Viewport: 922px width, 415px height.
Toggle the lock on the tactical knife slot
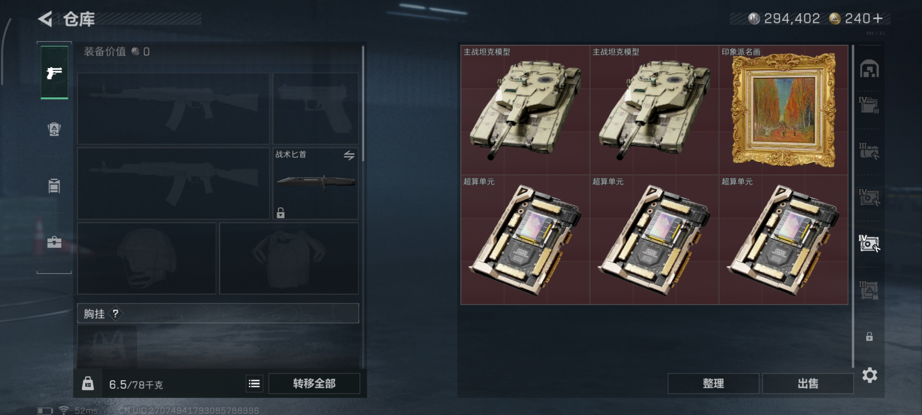[280, 213]
